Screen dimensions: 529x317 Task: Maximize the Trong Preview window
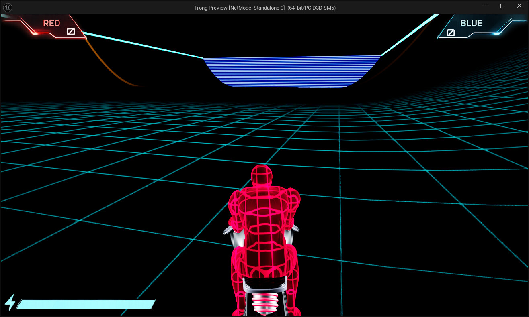(502, 6)
